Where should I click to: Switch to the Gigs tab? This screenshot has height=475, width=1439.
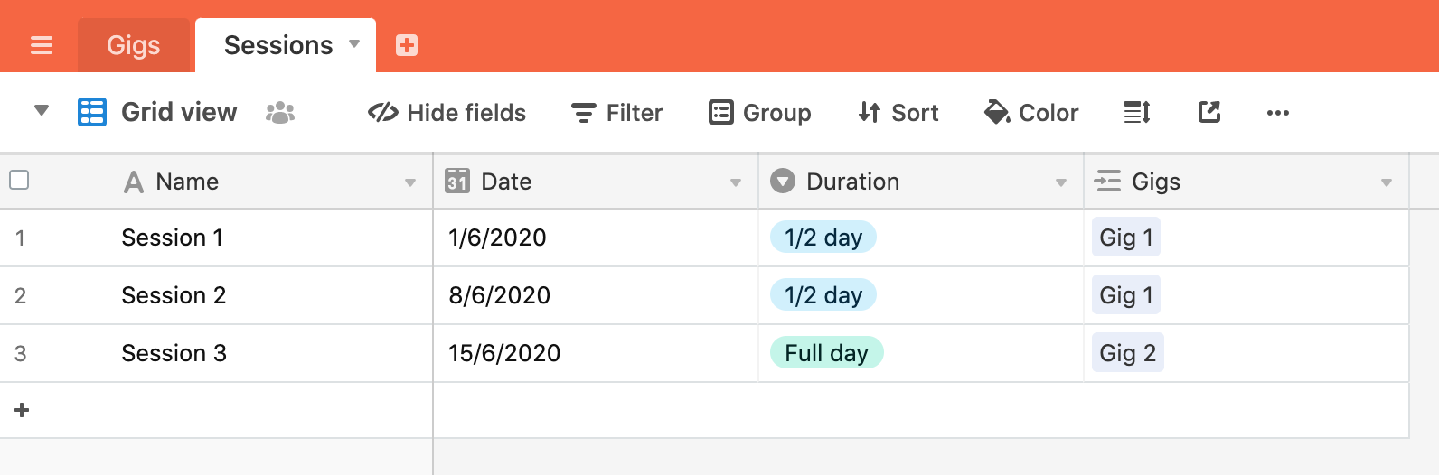134,45
